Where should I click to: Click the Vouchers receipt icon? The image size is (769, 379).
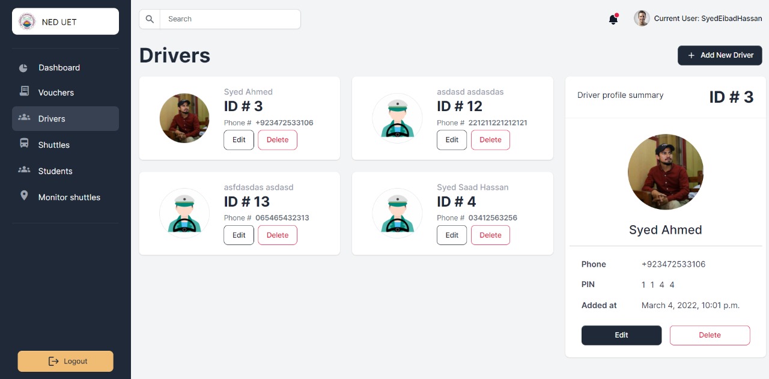click(x=24, y=91)
